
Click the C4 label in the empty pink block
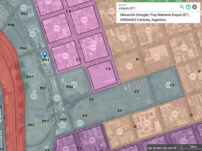[x=108, y=69]
